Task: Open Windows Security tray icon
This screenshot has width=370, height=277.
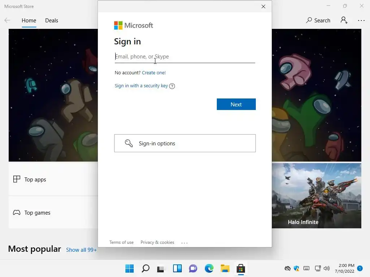Action: pos(296,268)
